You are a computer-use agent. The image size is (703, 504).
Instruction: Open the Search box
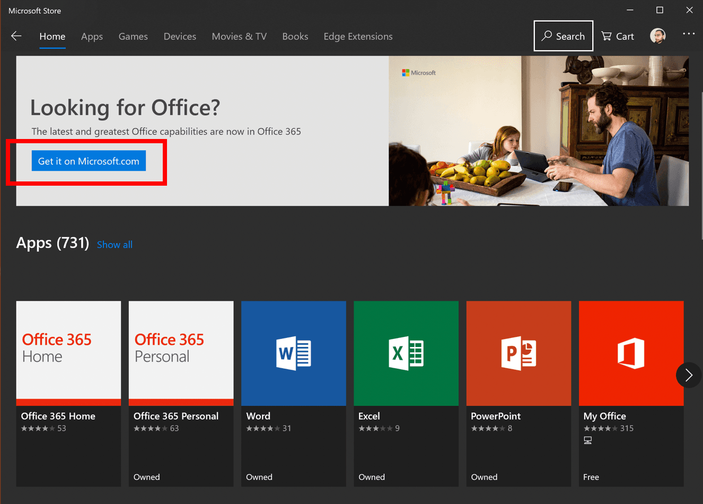click(563, 36)
